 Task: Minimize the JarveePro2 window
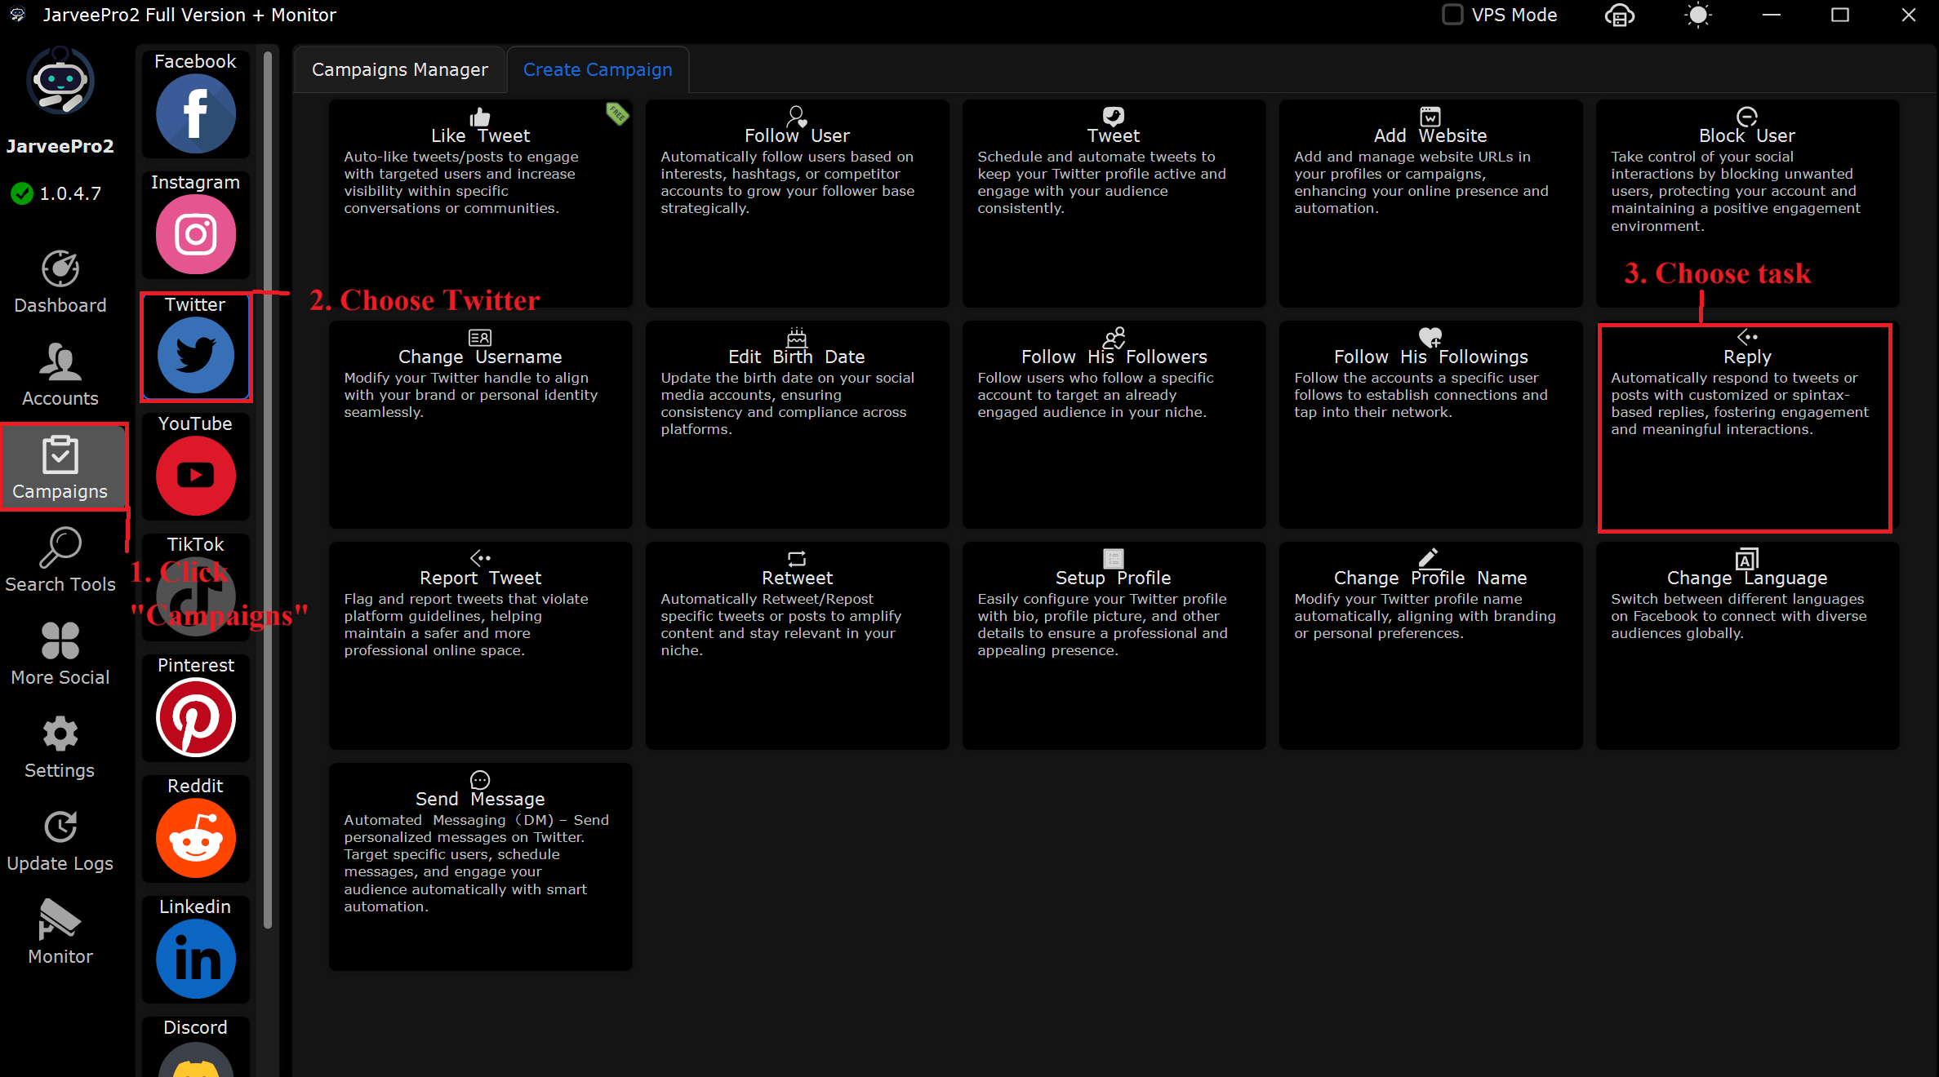(x=1772, y=15)
